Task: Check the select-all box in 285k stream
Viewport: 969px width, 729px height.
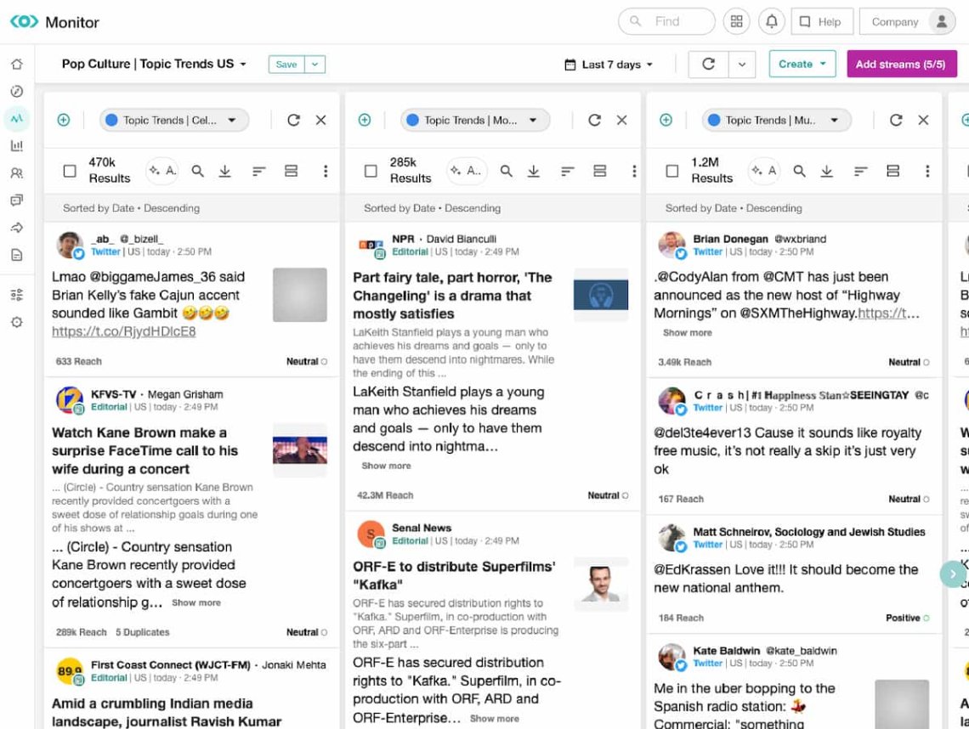Action: pos(371,171)
